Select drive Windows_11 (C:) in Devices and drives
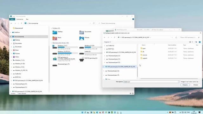 coord(65,47)
